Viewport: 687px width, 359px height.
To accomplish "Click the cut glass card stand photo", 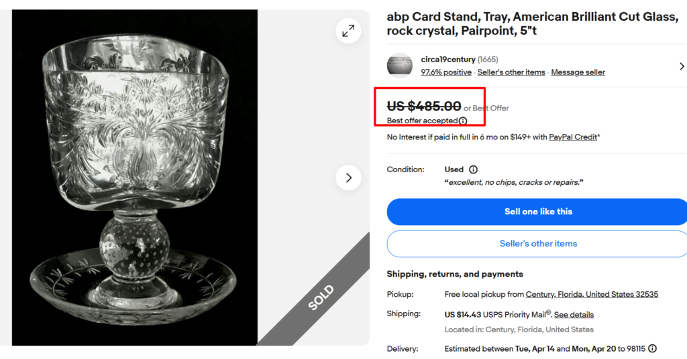I will click(x=134, y=177).
